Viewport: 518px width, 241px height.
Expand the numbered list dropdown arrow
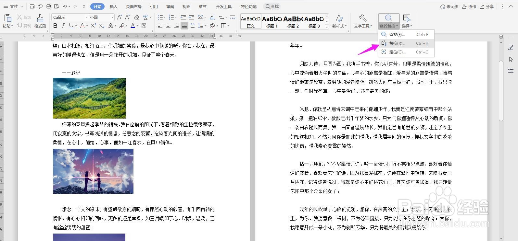coord(176,17)
